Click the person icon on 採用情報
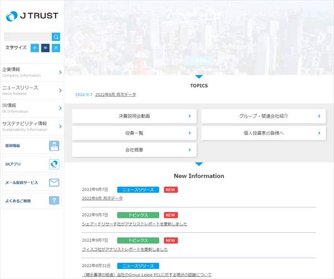This screenshot has width=334, height=279. coord(54,146)
